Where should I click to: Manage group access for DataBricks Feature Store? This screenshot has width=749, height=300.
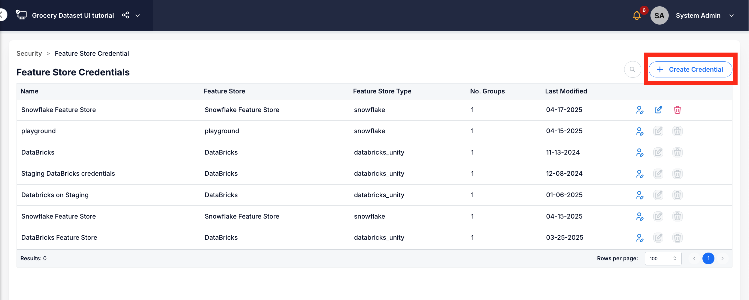pos(639,238)
